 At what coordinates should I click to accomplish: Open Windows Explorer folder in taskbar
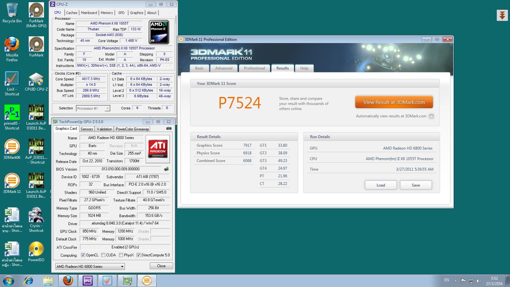tap(48, 281)
